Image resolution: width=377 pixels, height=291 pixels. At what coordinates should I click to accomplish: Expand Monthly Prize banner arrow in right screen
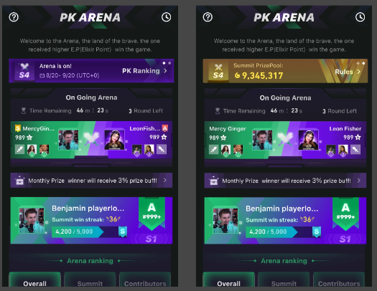[359, 180]
